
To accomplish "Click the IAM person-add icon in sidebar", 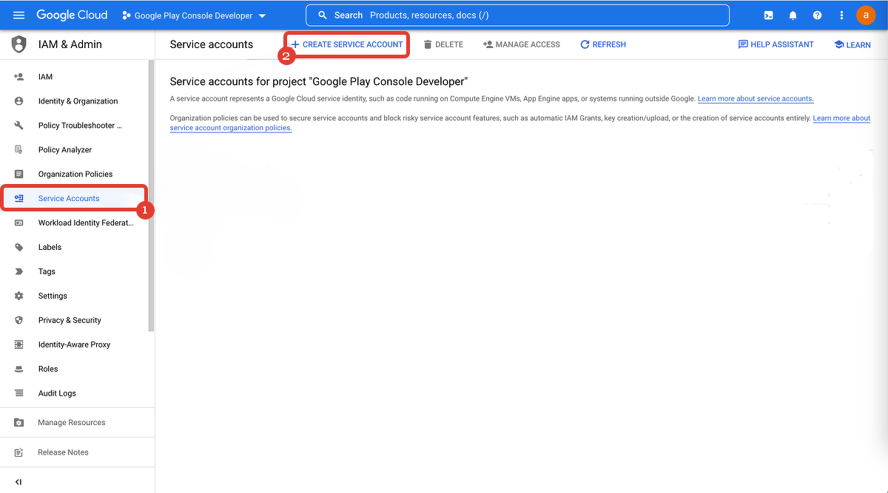I will (x=19, y=77).
